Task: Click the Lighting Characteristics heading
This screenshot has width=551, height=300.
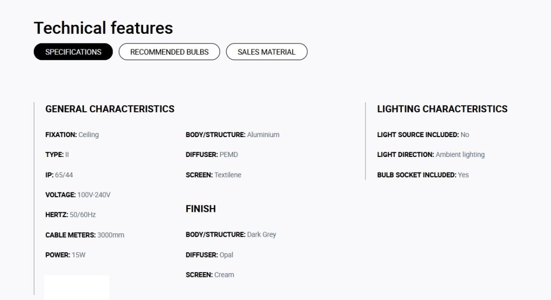Action: [442, 109]
